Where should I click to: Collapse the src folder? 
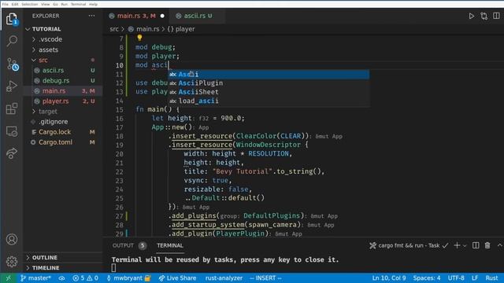(43, 60)
